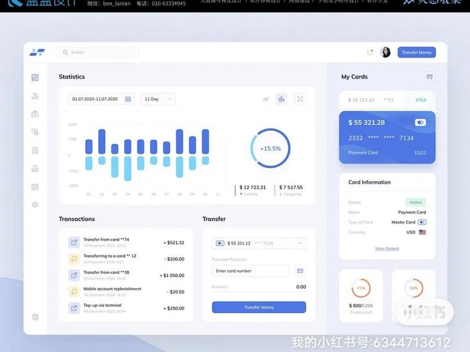Open Transfer from card **38 transaction icon
Screen dimensions: 470x352
[x=74, y=275]
